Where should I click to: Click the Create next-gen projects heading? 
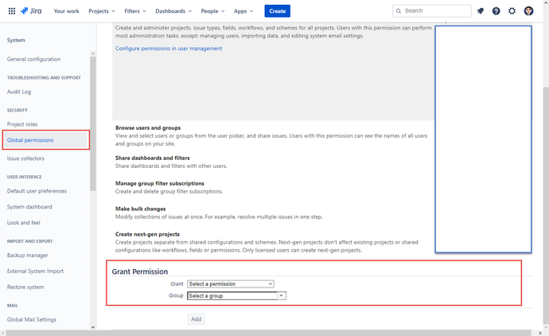pos(147,234)
